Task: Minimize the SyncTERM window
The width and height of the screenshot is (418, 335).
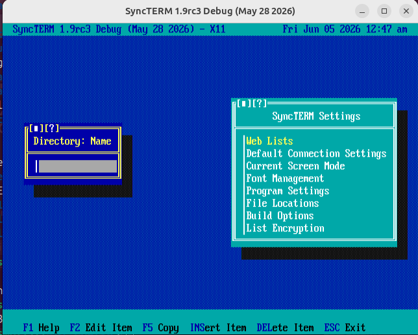Action: (362, 11)
